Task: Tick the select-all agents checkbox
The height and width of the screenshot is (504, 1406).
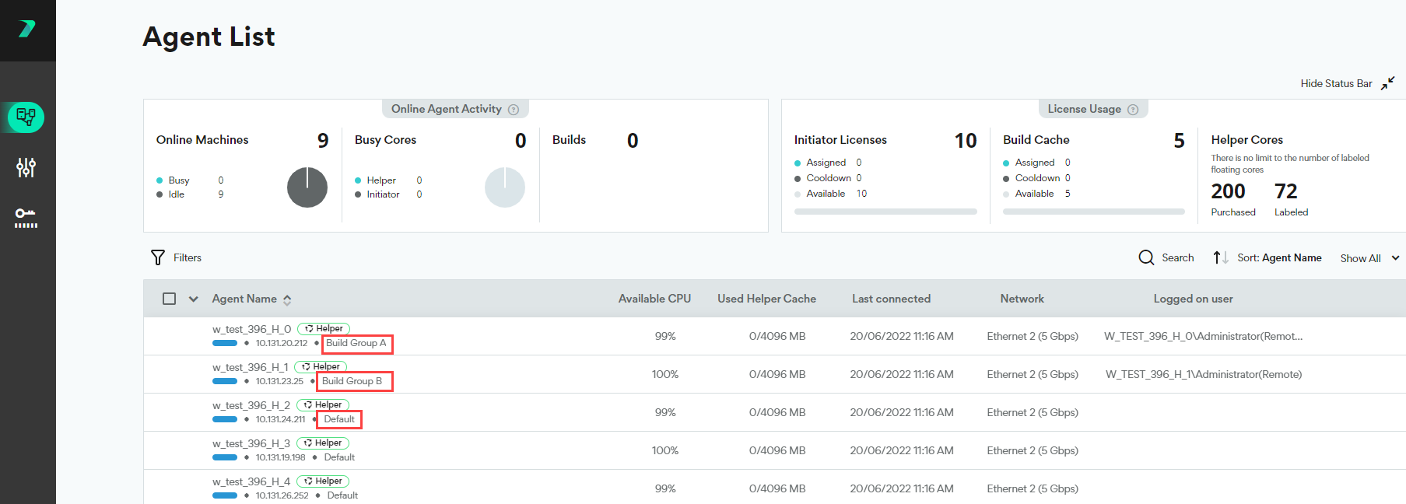Action: (x=169, y=299)
